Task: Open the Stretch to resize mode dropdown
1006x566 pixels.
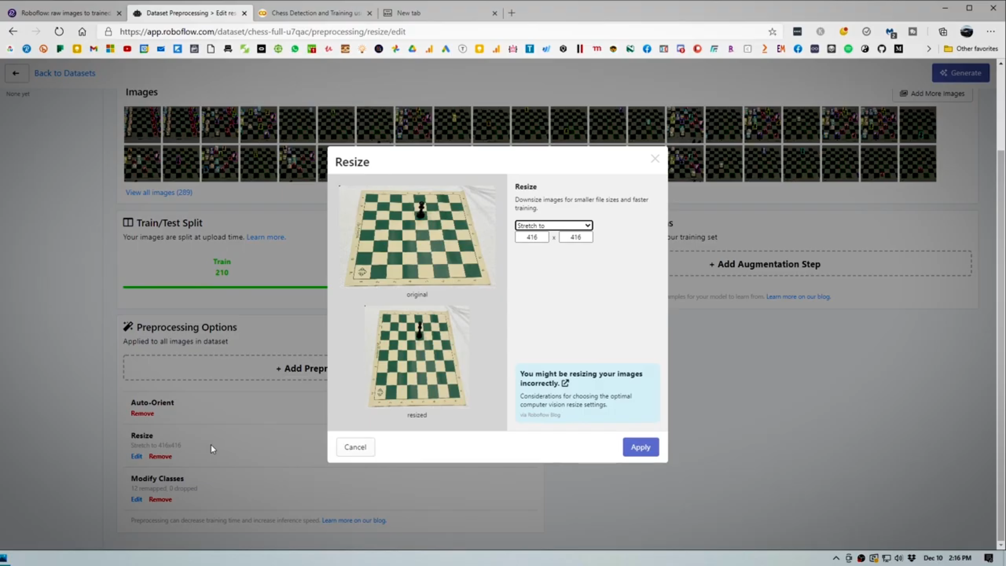Action: [x=554, y=225]
